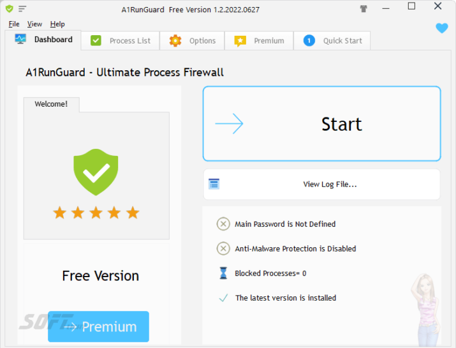This screenshot has width=456, height=348.
Task: Open View Log File...
Action: (x=322, y=185)
